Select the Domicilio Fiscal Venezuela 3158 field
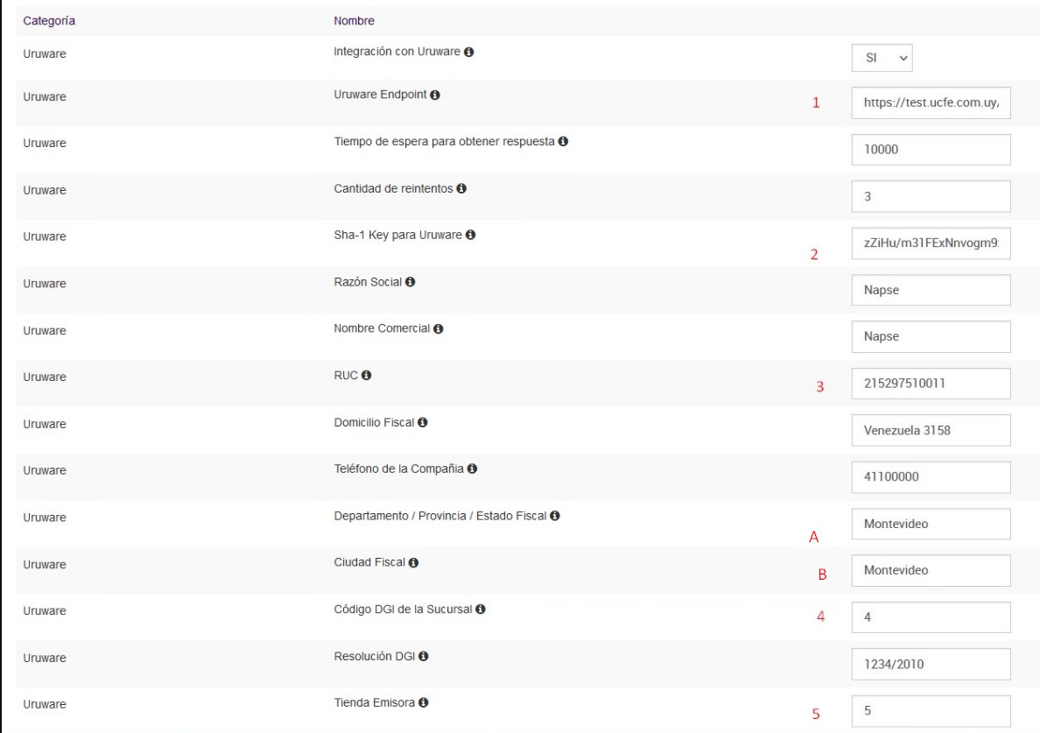This screenshot has height=733, width=1040. pos(931,430)
